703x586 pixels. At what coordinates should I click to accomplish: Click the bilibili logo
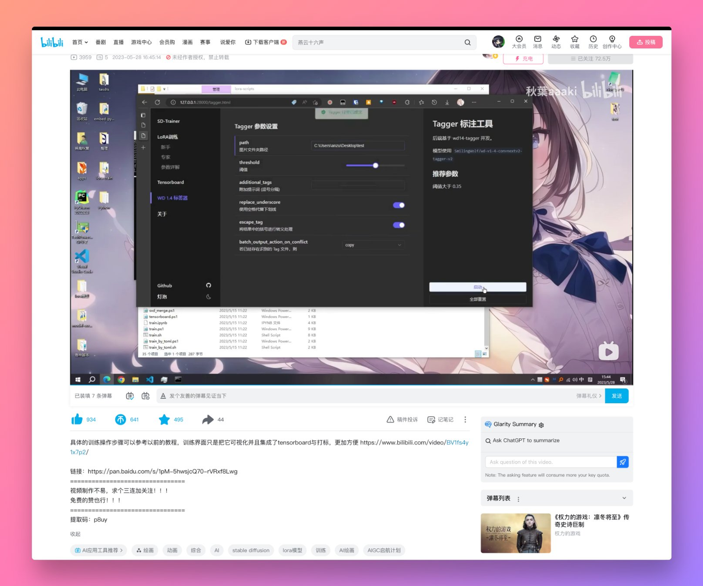52,42
